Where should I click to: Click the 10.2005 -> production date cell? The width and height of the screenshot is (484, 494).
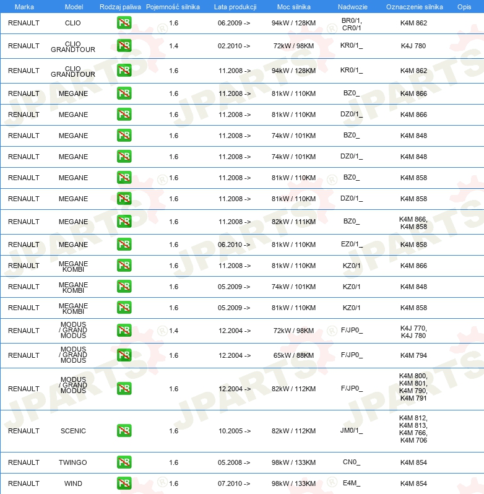[235, 431]
